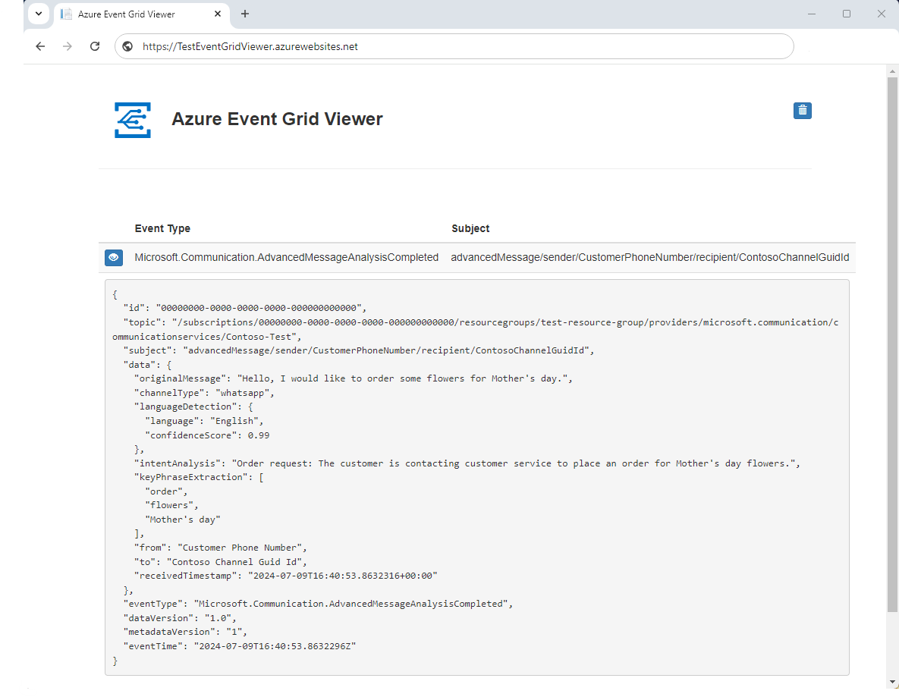This screenshot has width=899, height=697.
Task: Click the "originalMessage" line in JSON
Action: tap(354, 378)
